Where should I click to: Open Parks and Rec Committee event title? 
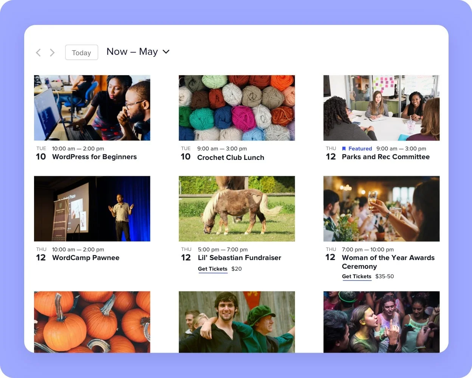click(386, 157)
